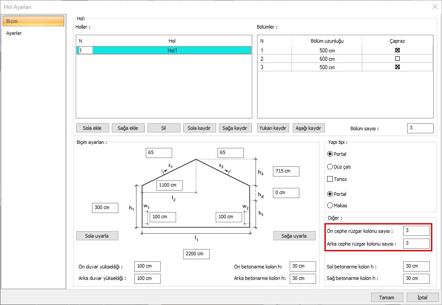
Task: Confirm settings with the Tamam button
Action: coord(387,298)
